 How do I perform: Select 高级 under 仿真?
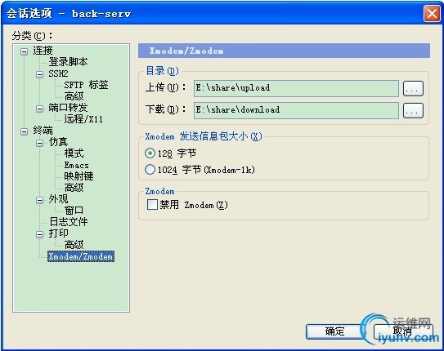point(74,188)
